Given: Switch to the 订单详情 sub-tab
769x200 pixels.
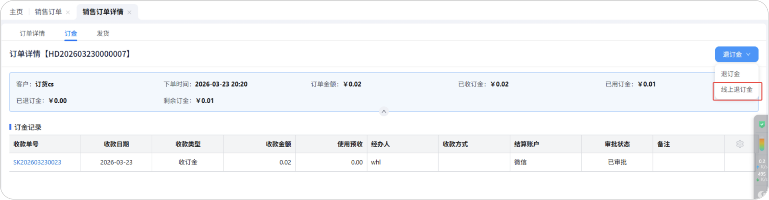Looking at the screenshot, I should [32, 33].
